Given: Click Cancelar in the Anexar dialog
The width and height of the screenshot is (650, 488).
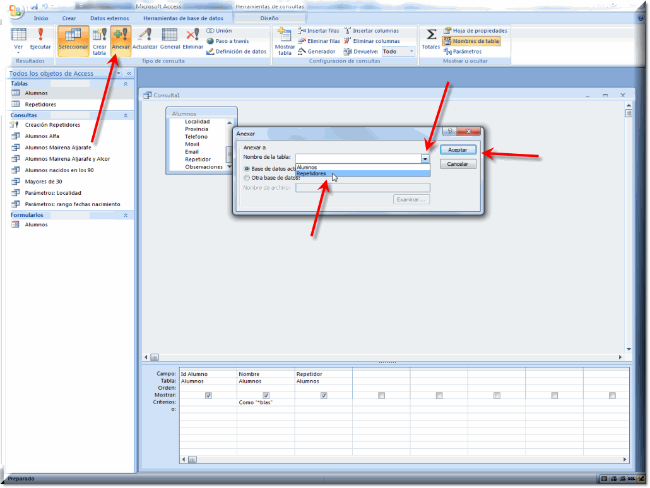Looking at the screenshot, I should point(458,164).
